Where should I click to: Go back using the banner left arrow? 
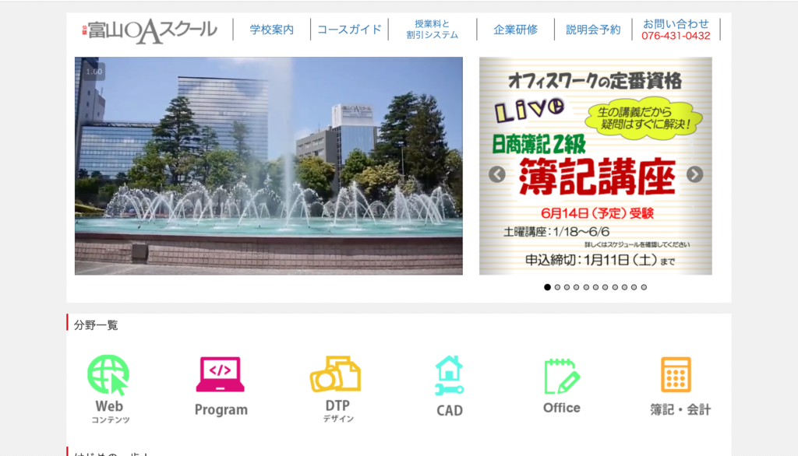[496, 175]
